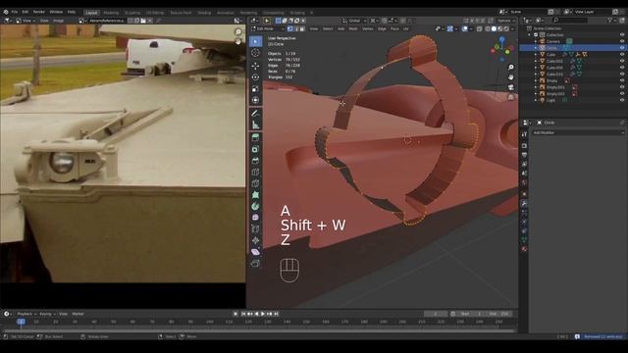Open the Mesh menu in viewport header
Screen dimensions: 628x353
pyautogui.click(x=353, y=28)
